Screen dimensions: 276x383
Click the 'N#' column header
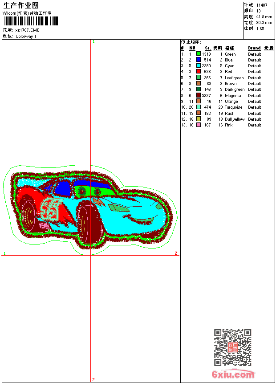(192, 48)
